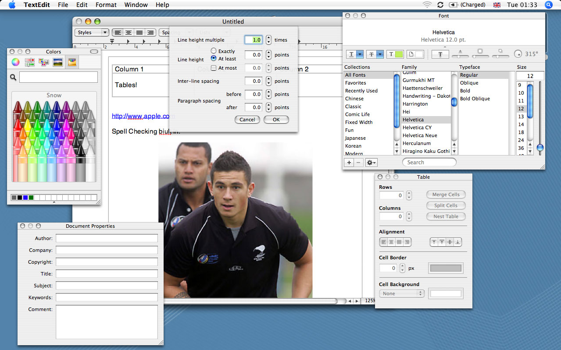
Task: Click the Nest Table button
Action: pyautogui.click(x=446, y=216)
